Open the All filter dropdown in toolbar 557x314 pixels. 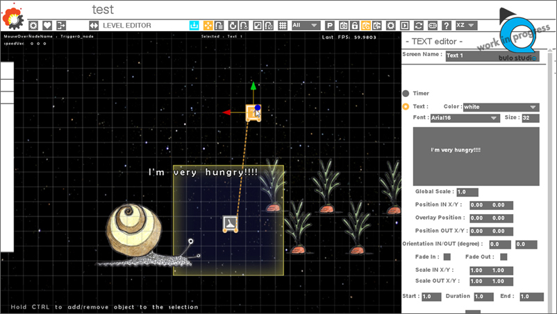(x=306, y=25)
